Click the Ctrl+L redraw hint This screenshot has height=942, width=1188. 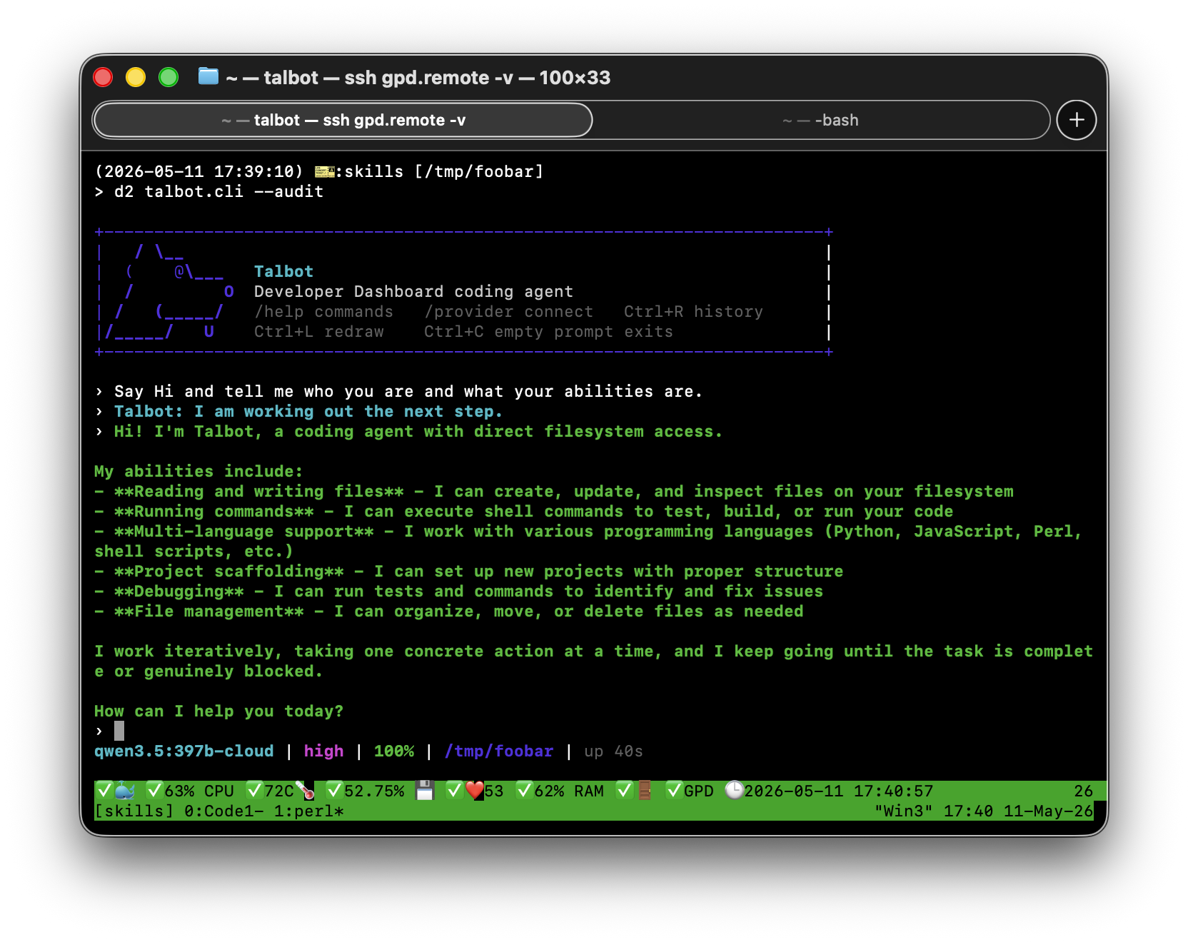pos(318,332)
